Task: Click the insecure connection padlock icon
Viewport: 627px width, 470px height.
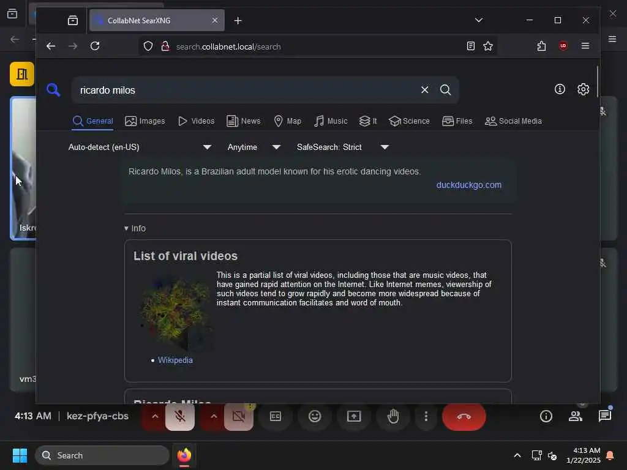Action: click(x=165, y=47)
